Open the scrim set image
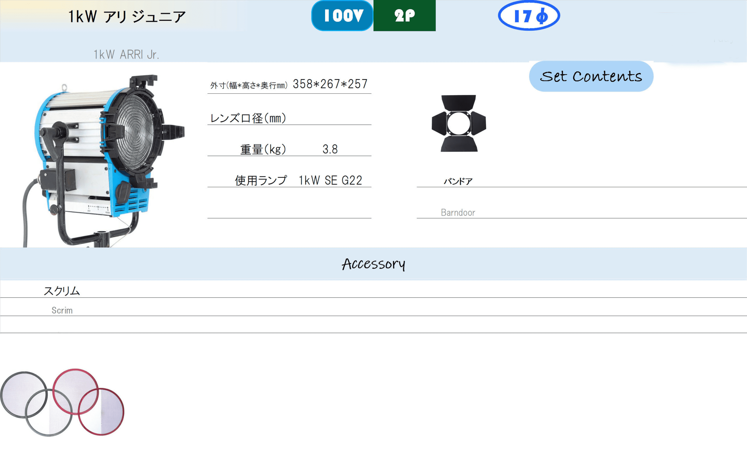This screenshot has width=747, height=471. 62,402
